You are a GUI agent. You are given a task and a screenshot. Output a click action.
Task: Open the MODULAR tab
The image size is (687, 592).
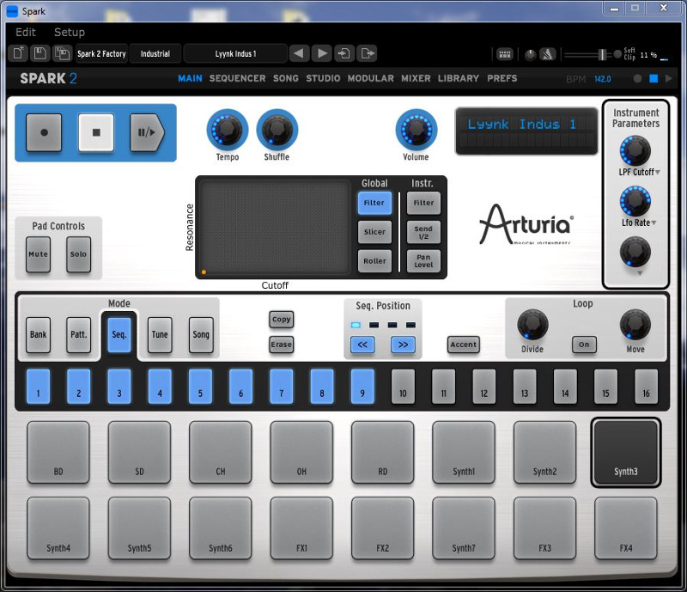371,78
